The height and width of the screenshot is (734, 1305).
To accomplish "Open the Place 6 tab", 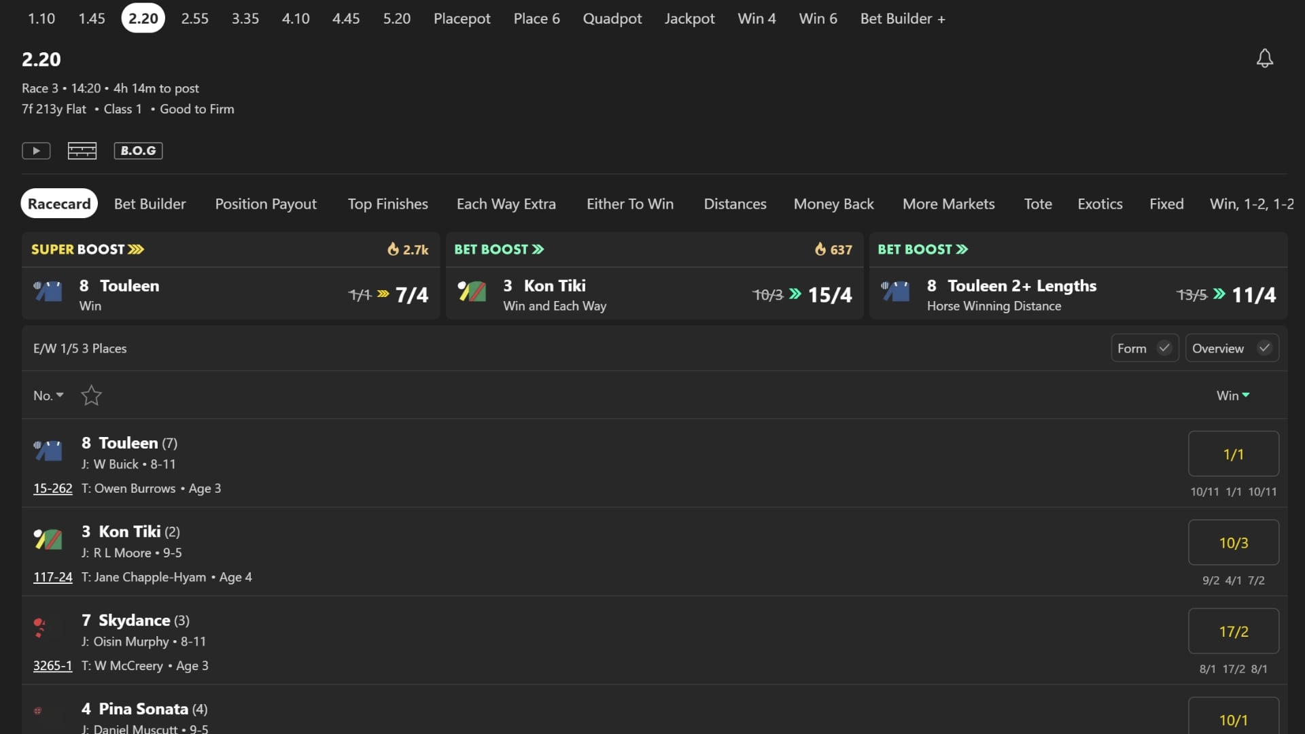I will tap(537, 18).
